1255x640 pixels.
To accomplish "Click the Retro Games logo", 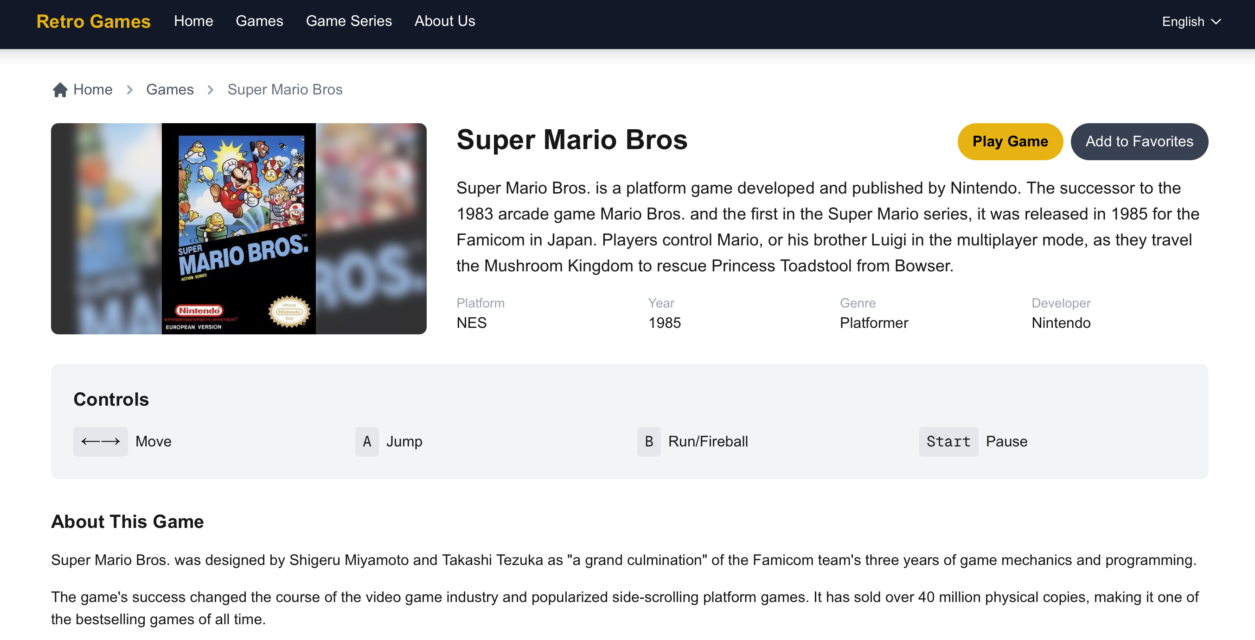I will tap(93, 21).
